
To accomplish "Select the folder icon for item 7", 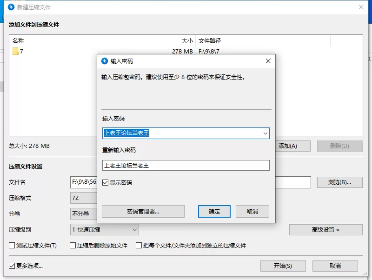I will tap(15, 51).
